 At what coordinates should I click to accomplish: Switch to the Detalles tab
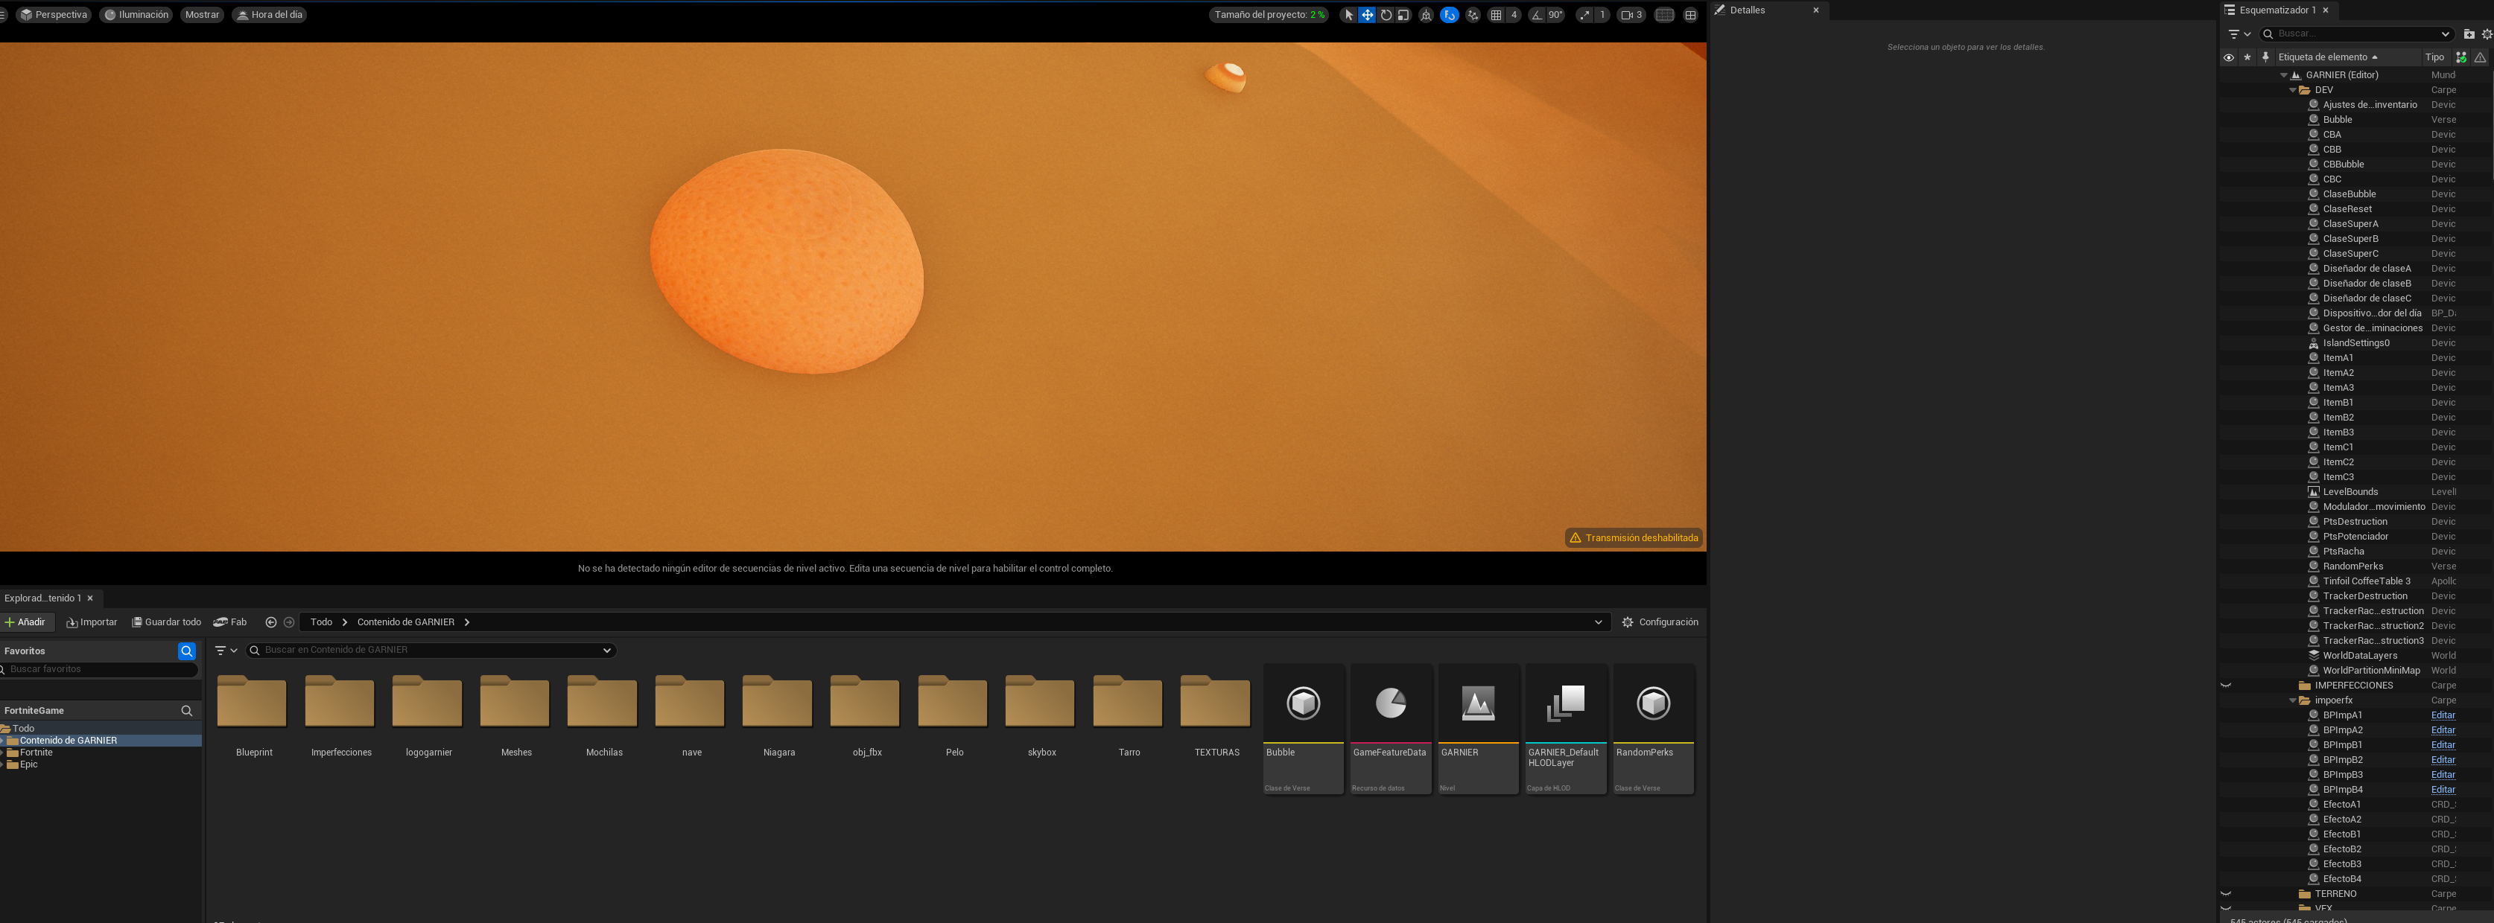[x=1747, y=10]
